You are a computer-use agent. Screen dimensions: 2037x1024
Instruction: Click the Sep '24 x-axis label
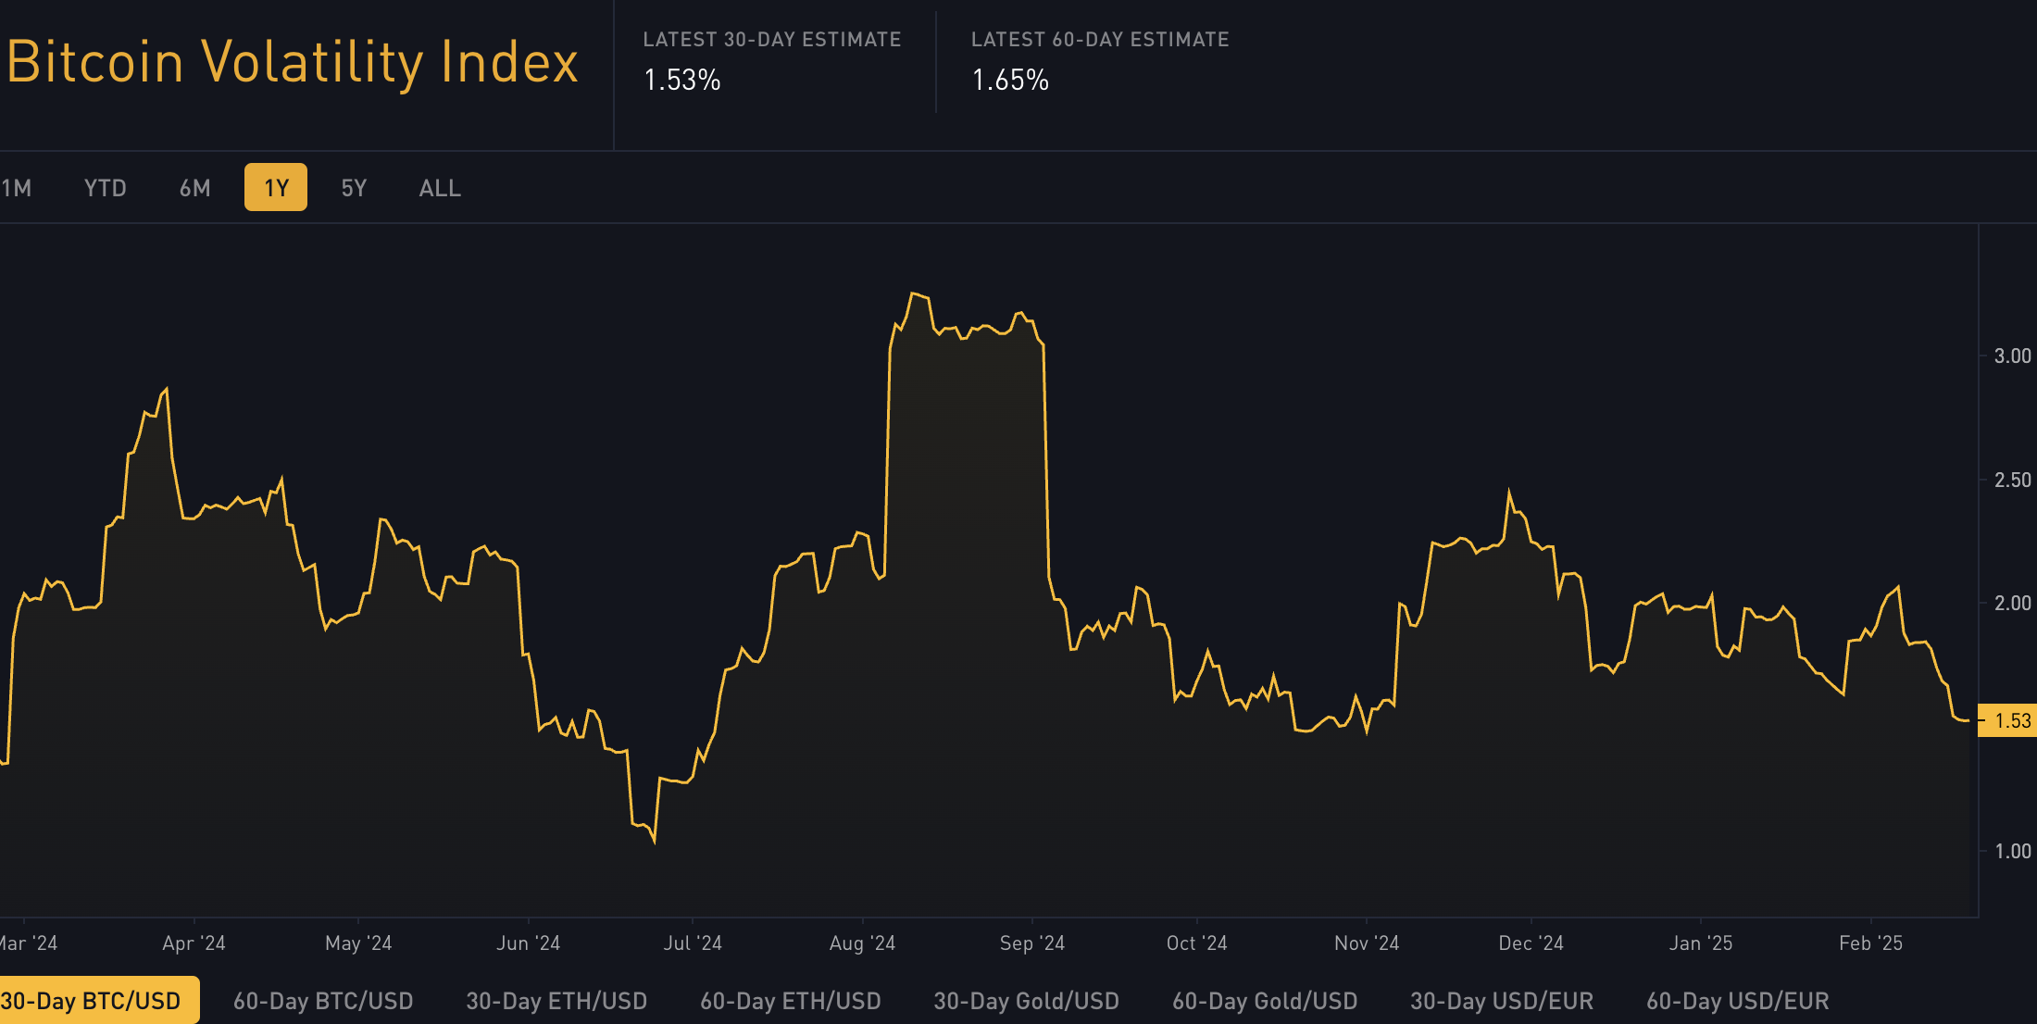tap(1032, 943)
